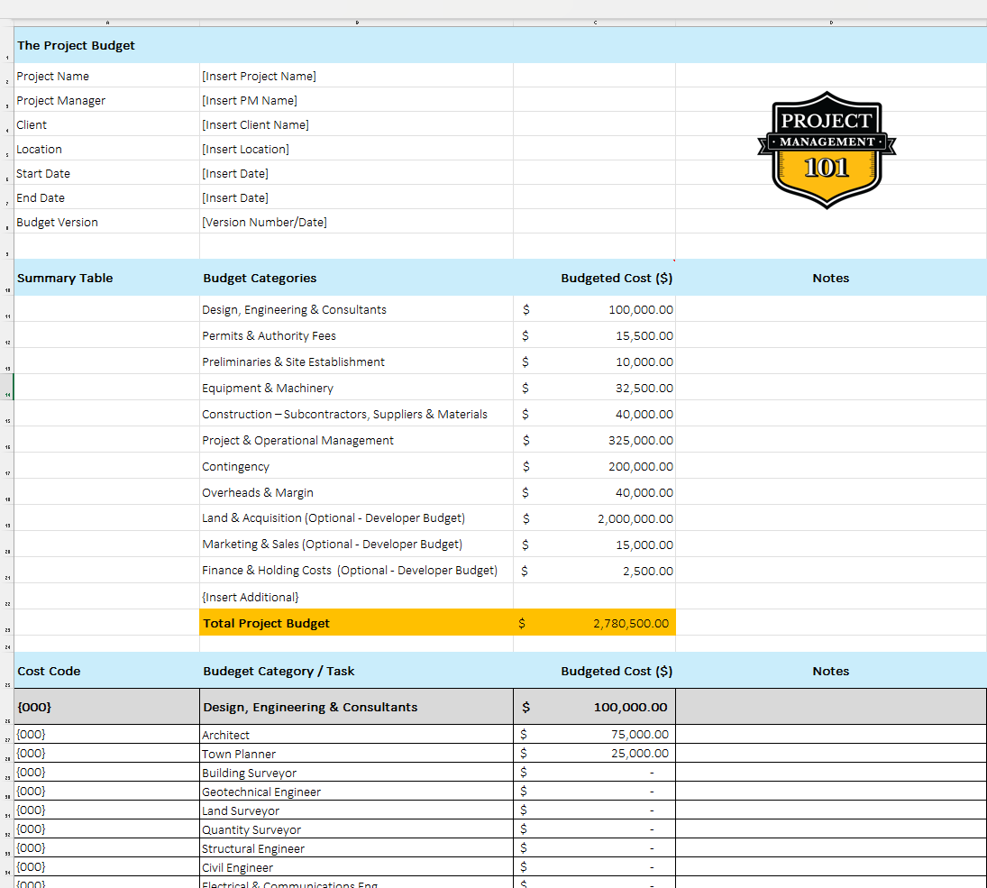Click the Town Planner cost cell showing 25,000.00
The width and height of the screenshot is (987, 888).
613,754
